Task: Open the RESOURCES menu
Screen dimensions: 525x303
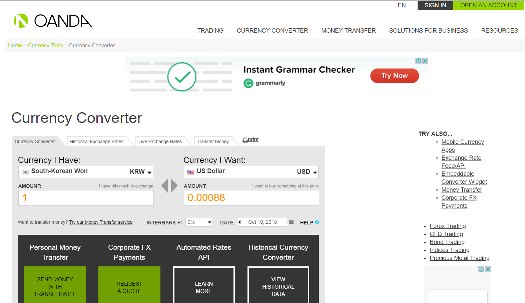Action: coord(500,31)
